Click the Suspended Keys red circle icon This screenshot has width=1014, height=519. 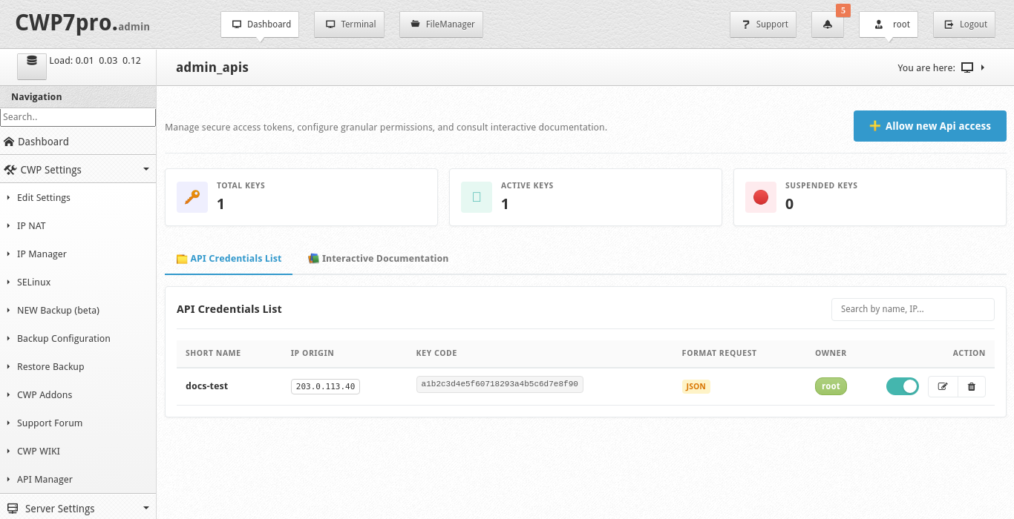(761, 197)
